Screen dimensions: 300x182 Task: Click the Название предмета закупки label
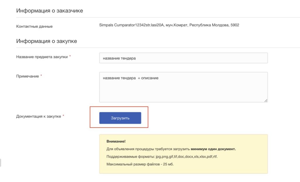click(x=42, y=57)
